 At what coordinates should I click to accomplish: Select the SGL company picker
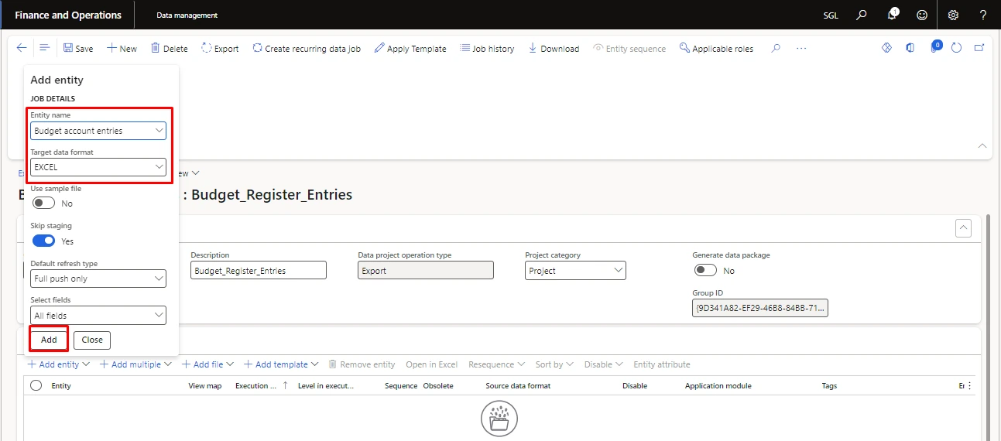click(831, 15)
